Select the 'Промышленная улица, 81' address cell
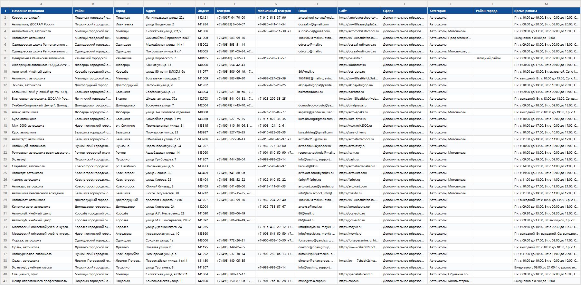 click(x=169, y=125)
